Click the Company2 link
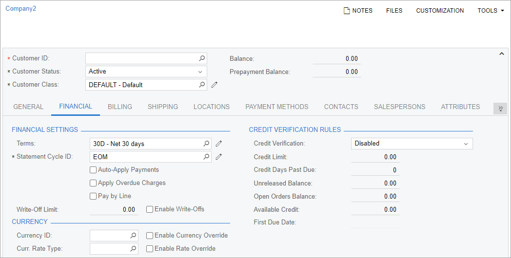 click(x=20, y=9)
